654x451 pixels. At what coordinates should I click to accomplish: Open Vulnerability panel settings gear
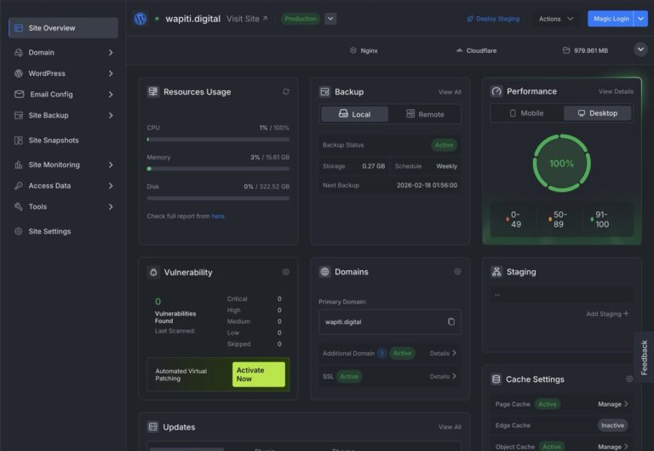(286, 272)
